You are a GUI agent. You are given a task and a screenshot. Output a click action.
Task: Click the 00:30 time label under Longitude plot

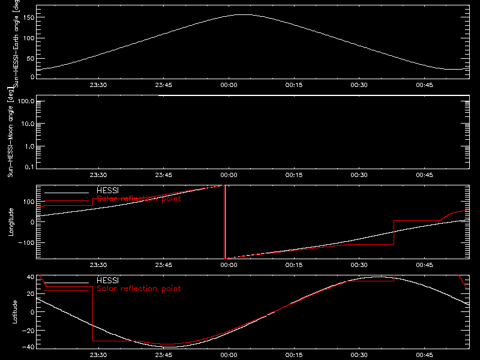click(x=359, y=265)
